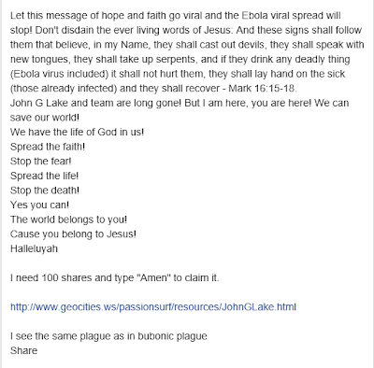Click the text "save our world!"

pos(45,118)
